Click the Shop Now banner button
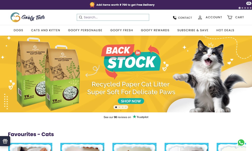252x151 pixels. pos(131,101)
